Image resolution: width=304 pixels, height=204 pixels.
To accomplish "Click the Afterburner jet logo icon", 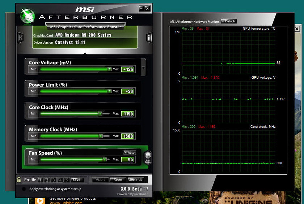I will pyautogui.click(x=27, y=16).
